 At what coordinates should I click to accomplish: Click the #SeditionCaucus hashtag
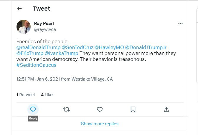point(36,65)
